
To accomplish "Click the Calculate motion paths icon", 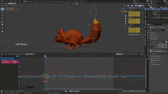I will (x=151, y=51).
